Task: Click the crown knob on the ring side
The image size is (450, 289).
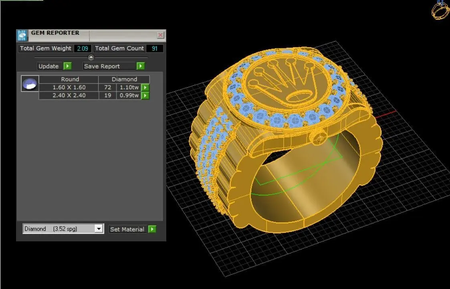Action: (x=319, y=138)
